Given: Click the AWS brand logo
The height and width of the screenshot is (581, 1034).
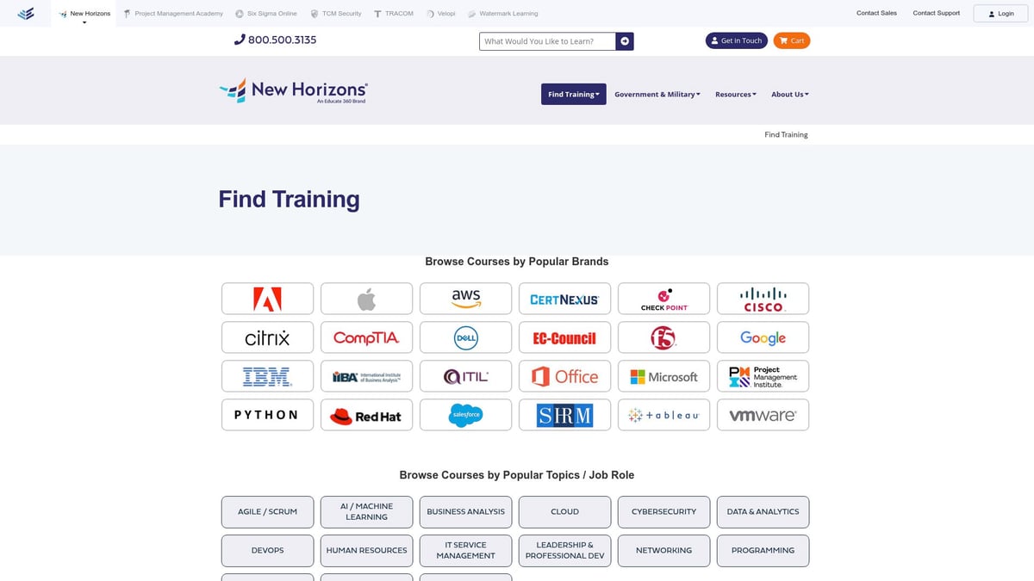Looking at the screenshot, I should (465, 298).
